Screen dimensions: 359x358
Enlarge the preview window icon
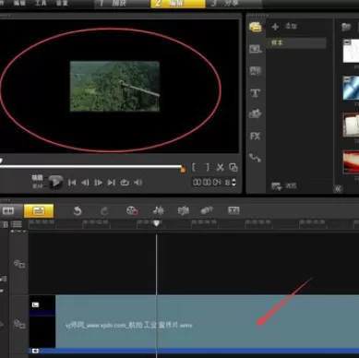(233, 168)
